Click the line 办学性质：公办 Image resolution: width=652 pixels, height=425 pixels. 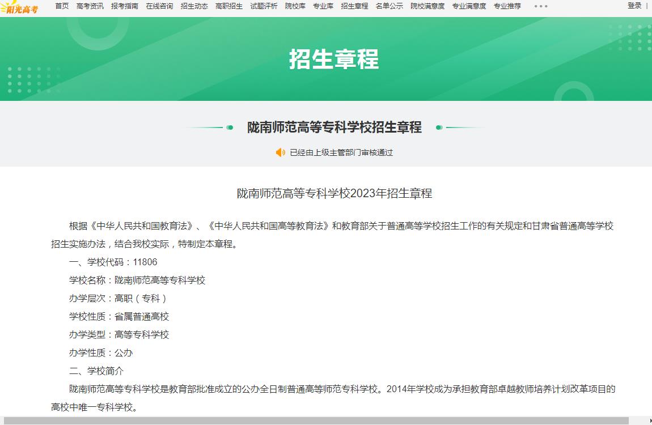(100, 352)
